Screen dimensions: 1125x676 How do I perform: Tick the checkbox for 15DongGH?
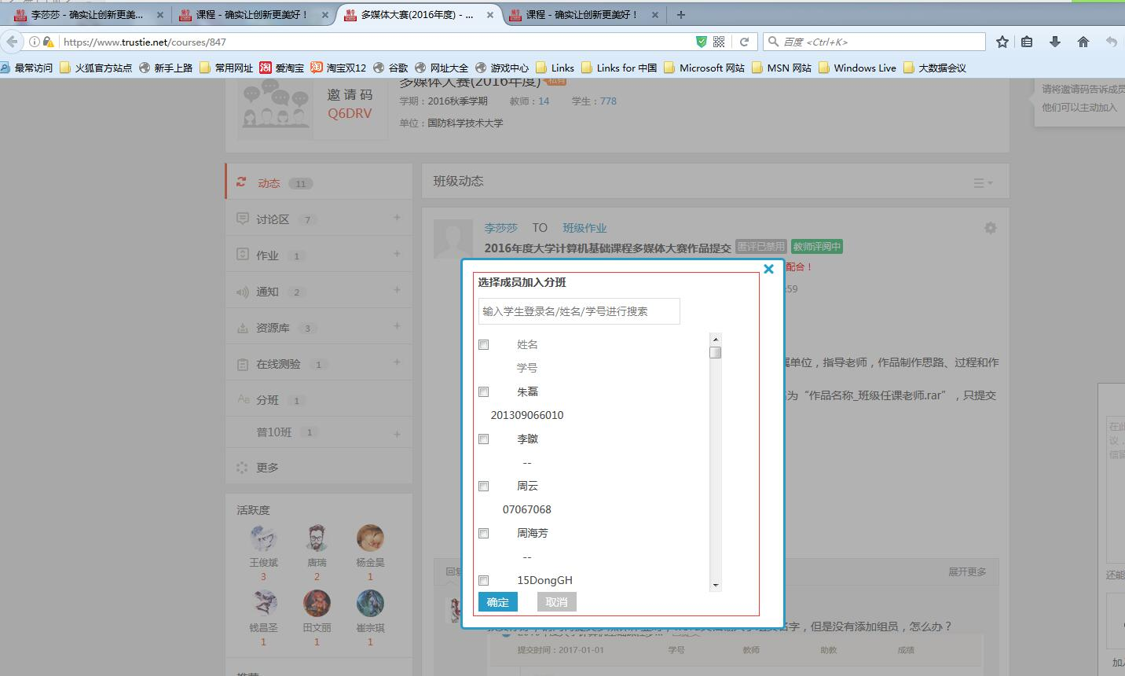pyautogui.click(x=484, y=580)
